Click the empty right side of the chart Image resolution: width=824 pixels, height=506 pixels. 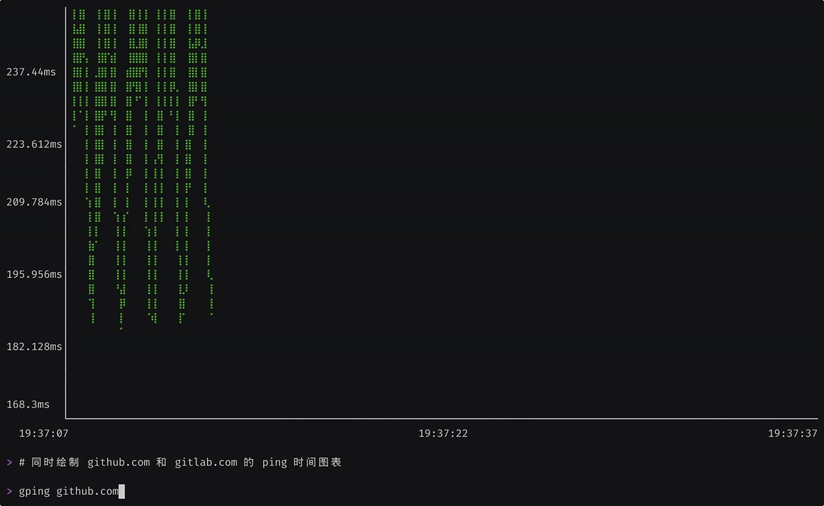click(515, 214)
